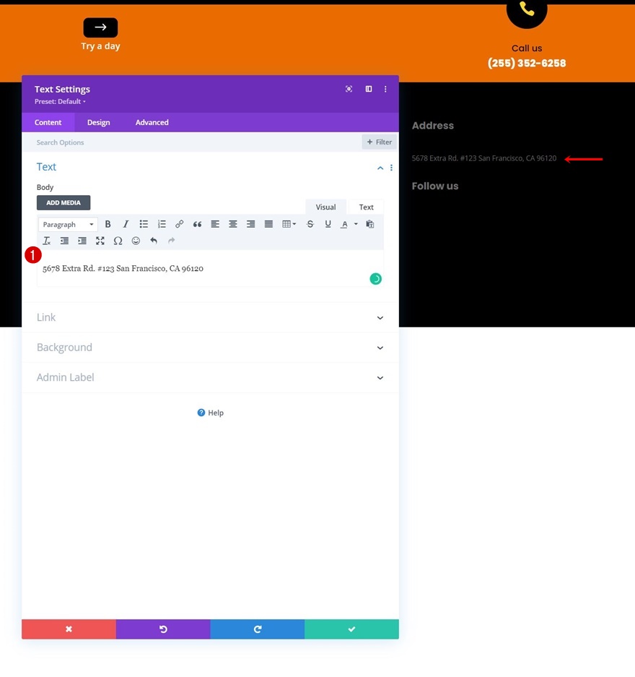The height and width of the screenshot is (677, 635).
Task: Open the emoji picker
Action: pyautogui.click(x=136, y=241)
